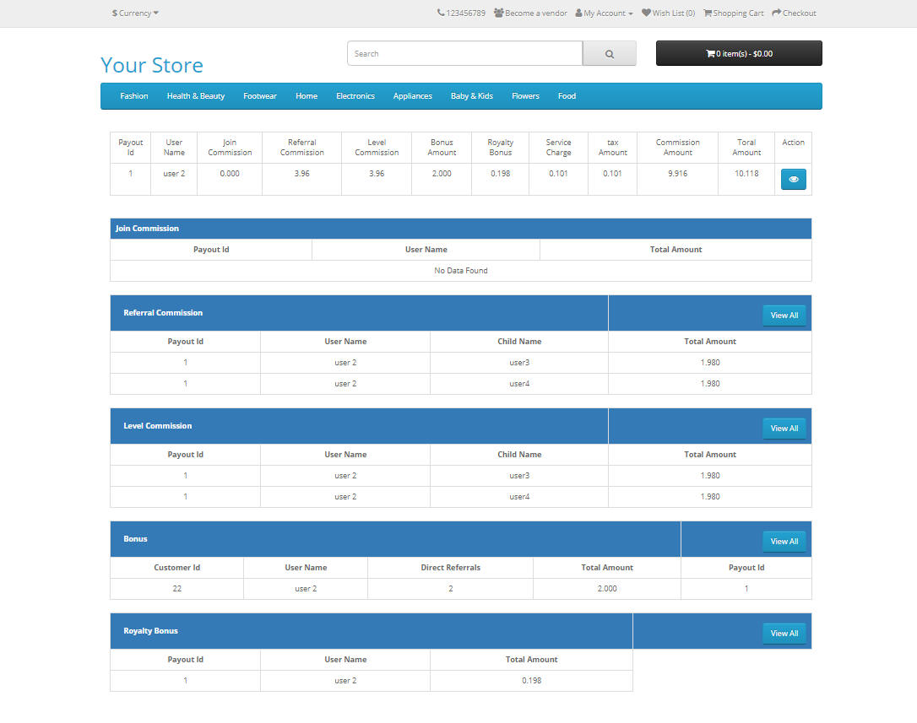Open the Currency dropdown

tap(135, 13)
